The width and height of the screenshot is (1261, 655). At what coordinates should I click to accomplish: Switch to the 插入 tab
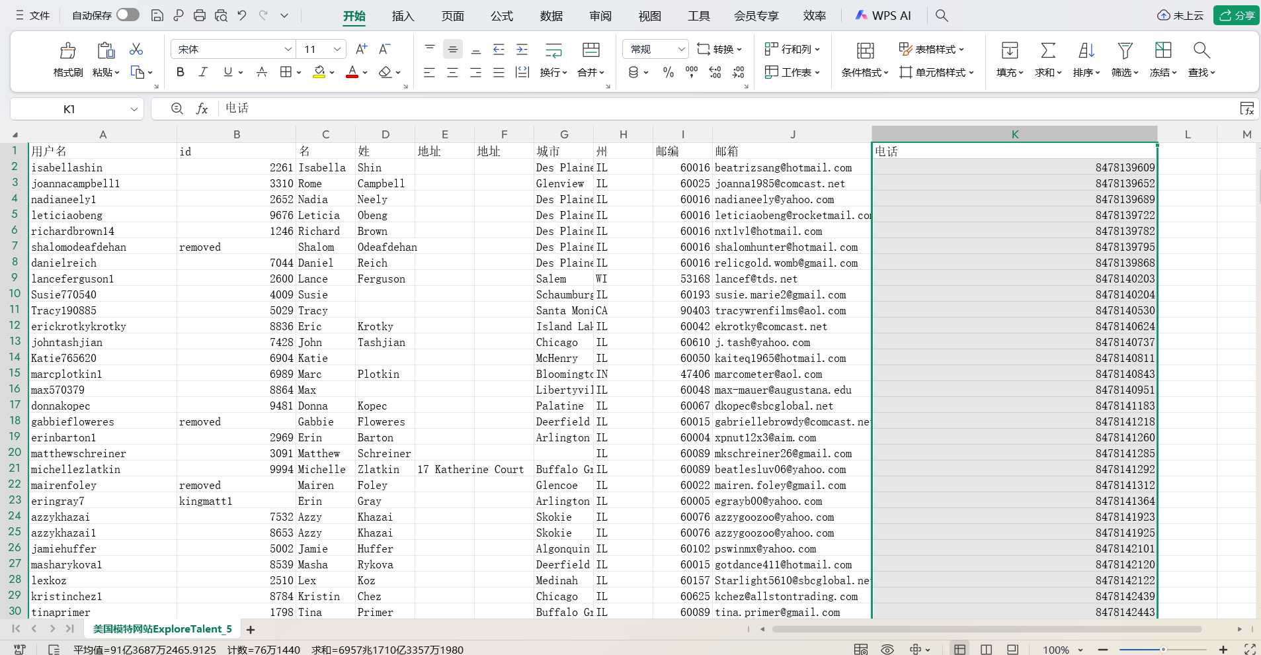pyautogui.click(x=403, y=15)
